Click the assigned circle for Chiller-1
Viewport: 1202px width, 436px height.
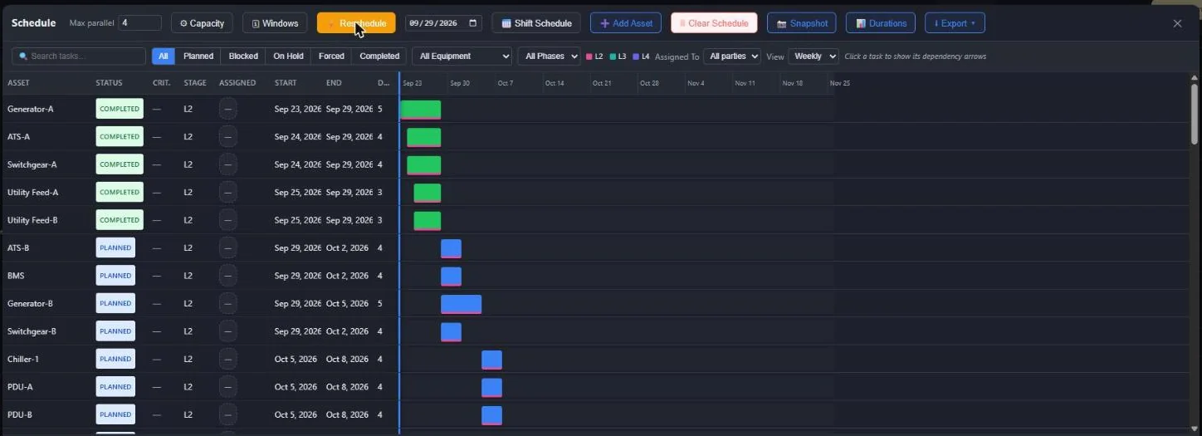click(228, 359)
